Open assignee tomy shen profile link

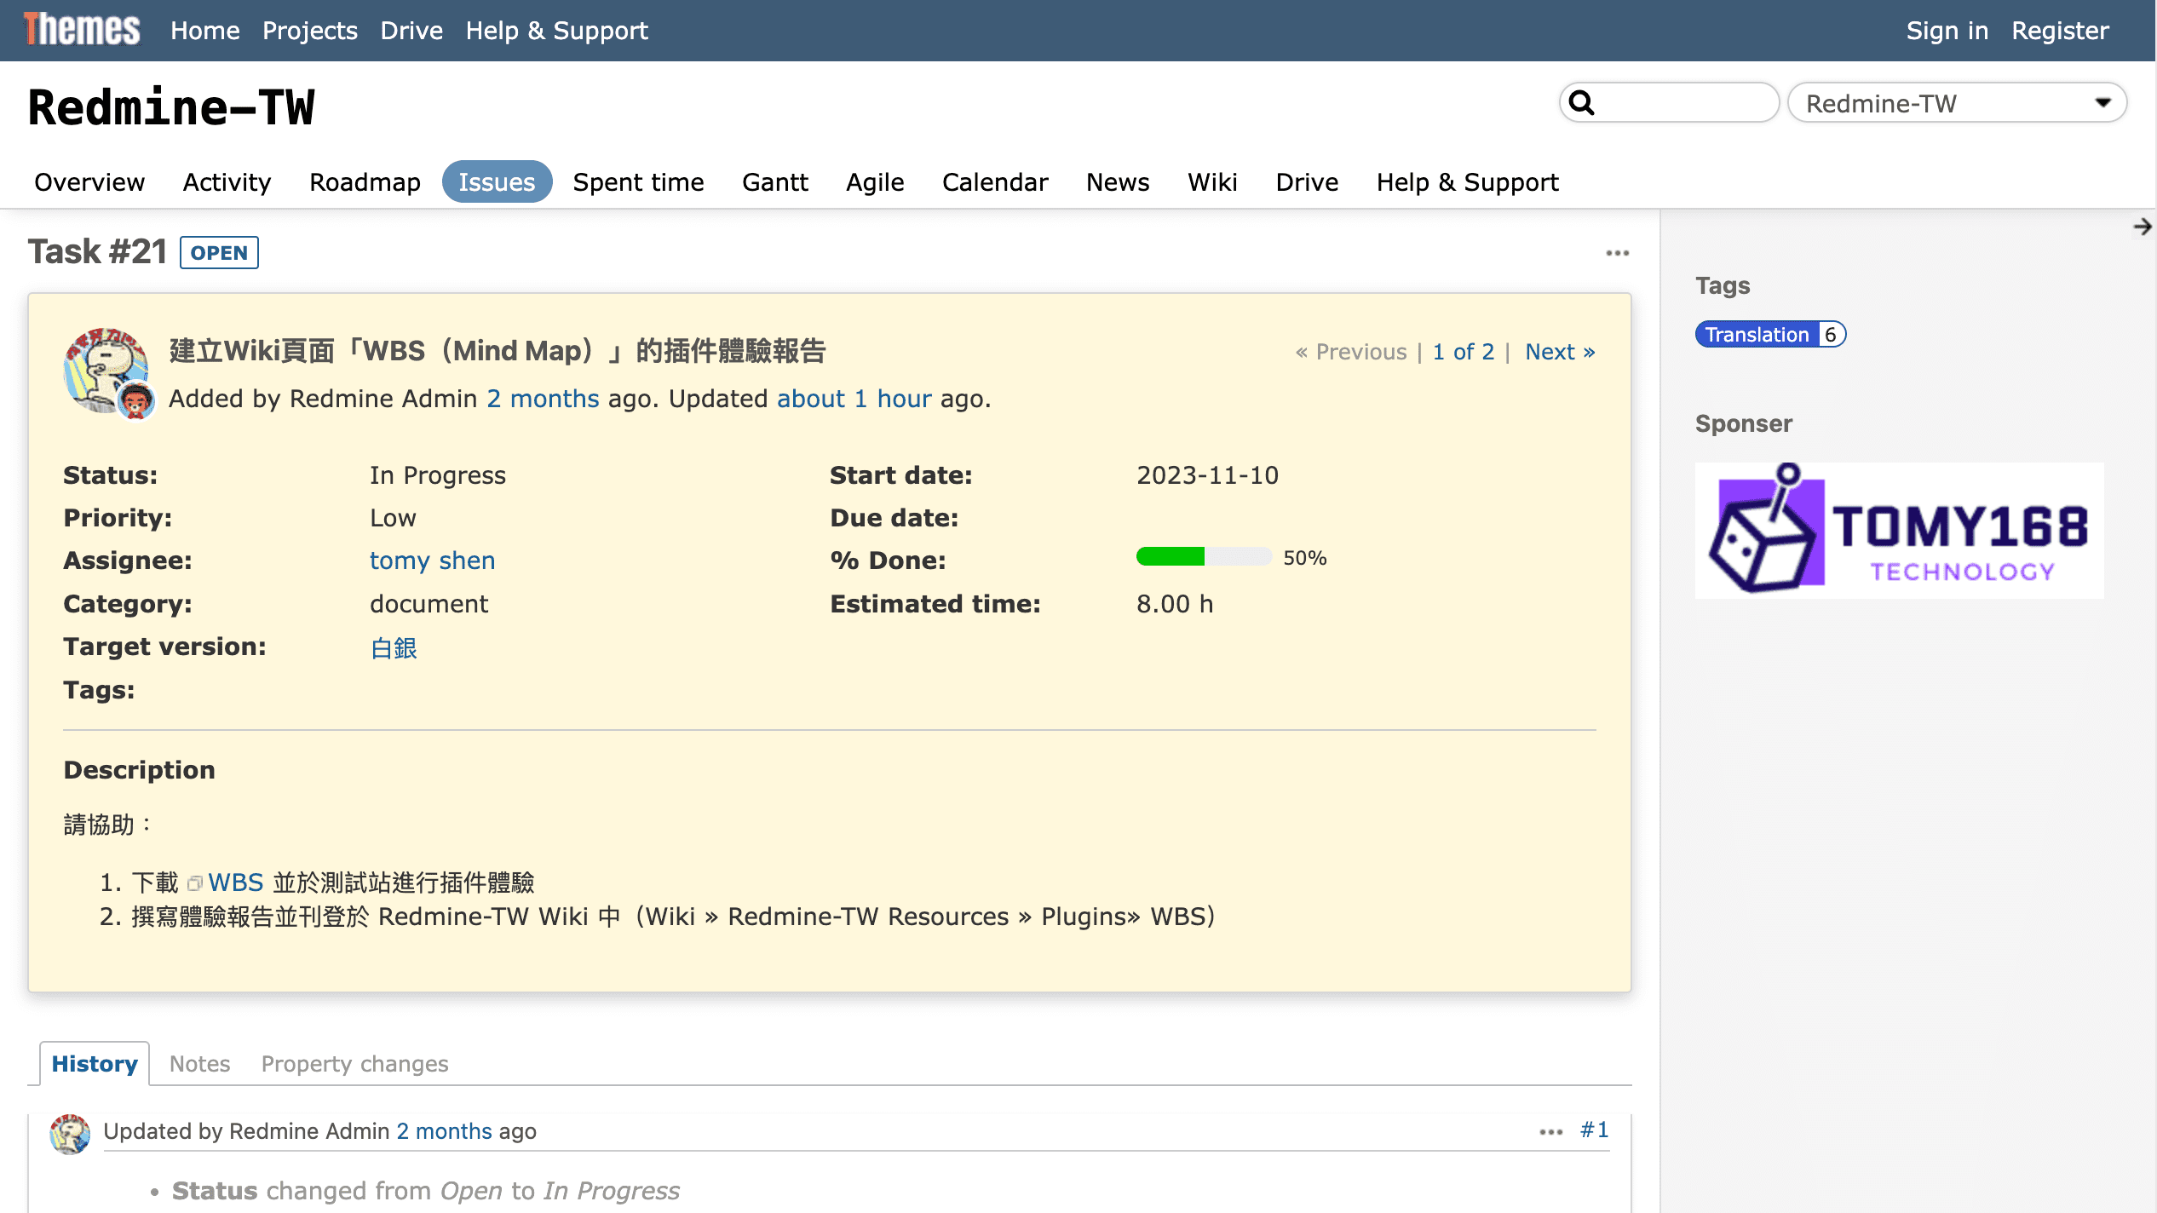click(432, 561)
